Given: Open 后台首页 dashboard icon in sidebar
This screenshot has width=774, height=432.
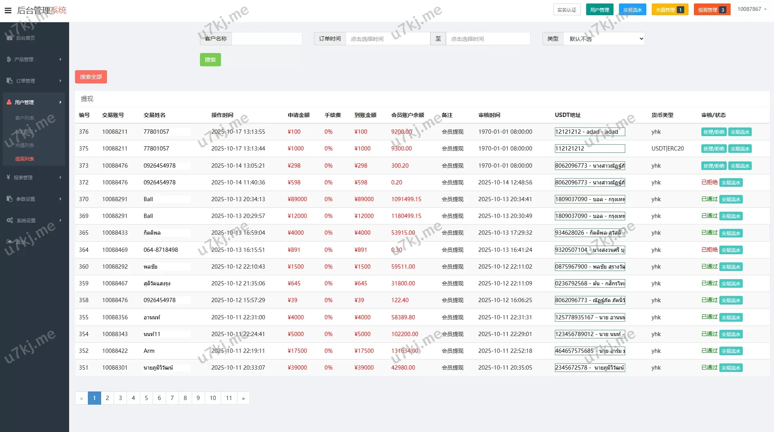Looking at the screenshot, I should pyautogui.click(x=9, y=38).
